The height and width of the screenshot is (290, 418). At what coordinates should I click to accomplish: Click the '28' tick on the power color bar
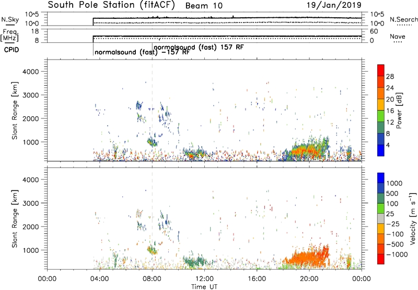click(390, 76)
